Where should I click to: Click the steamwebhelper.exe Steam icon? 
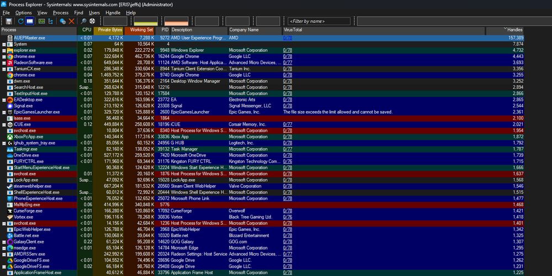(x=10, y=186)
